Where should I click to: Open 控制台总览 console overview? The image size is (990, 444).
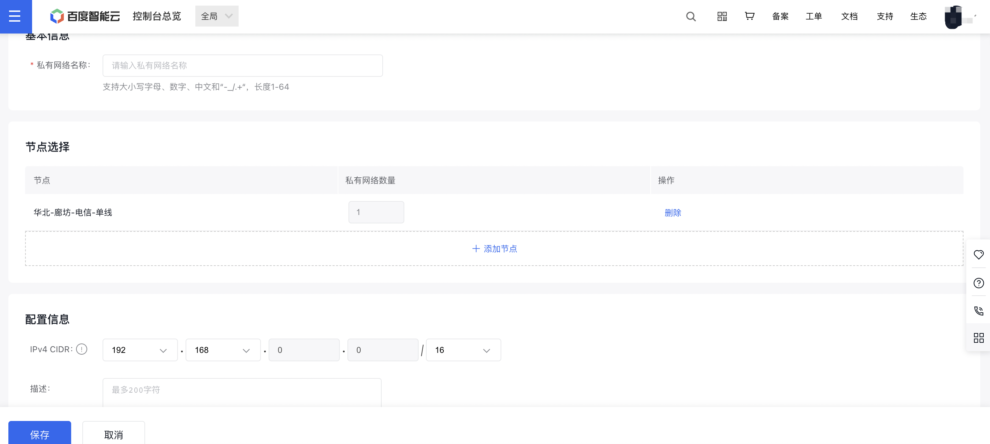[157, 16]
